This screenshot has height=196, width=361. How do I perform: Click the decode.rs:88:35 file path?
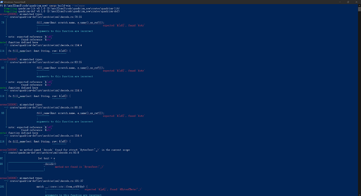(46, 107)
